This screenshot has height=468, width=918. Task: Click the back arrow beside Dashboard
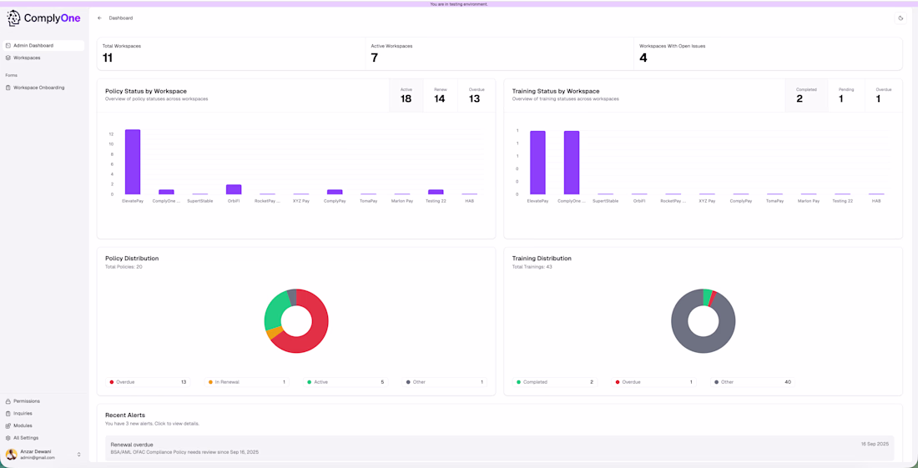click(x=99, y=18)
